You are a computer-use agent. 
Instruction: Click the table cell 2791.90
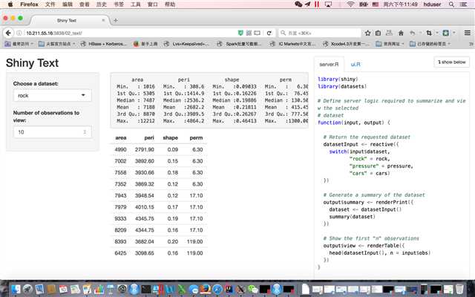(x=145, y=149)
